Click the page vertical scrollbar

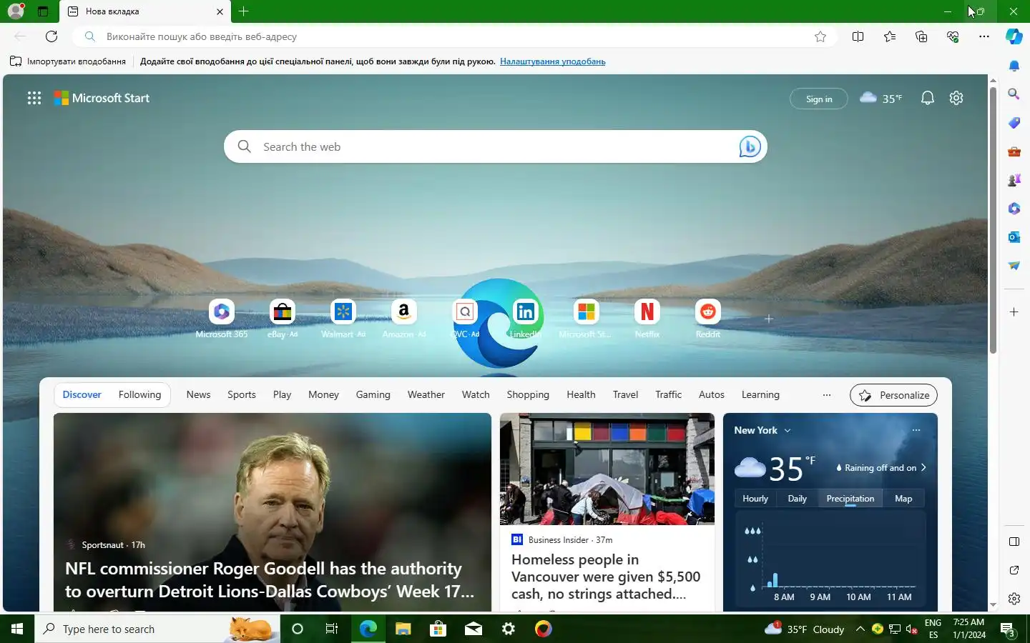[993, 220]
